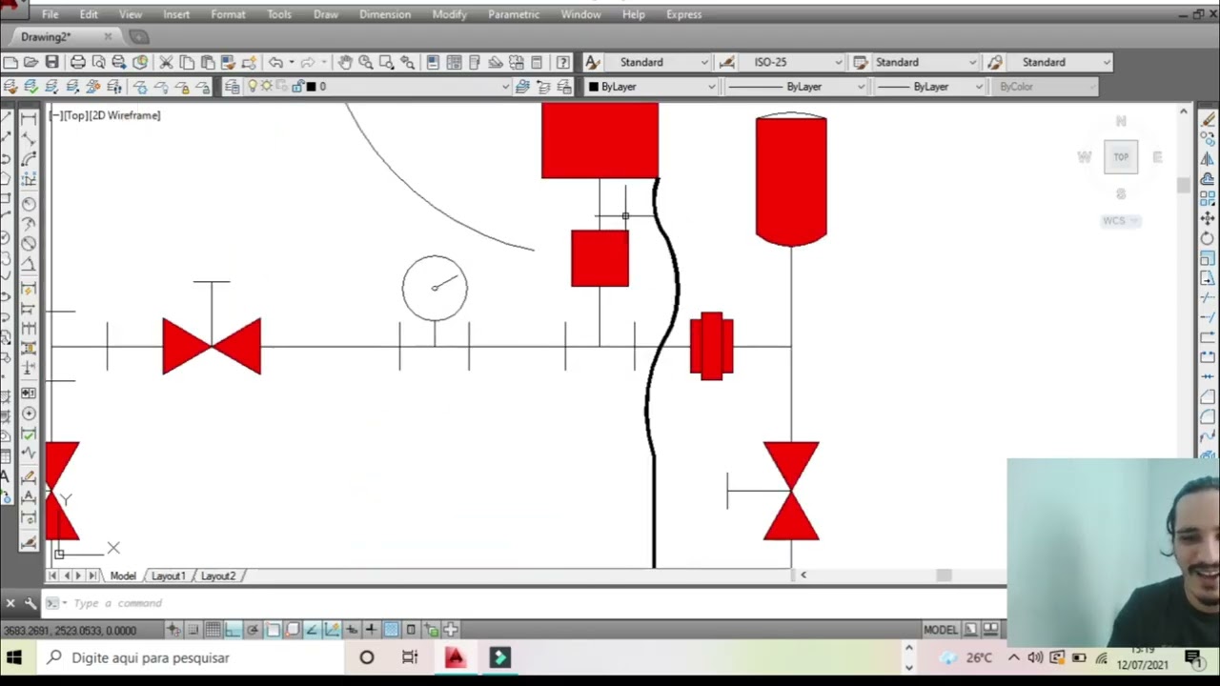
Task: Switch to the Layout1 tab
Action: [x=168, y=575]
